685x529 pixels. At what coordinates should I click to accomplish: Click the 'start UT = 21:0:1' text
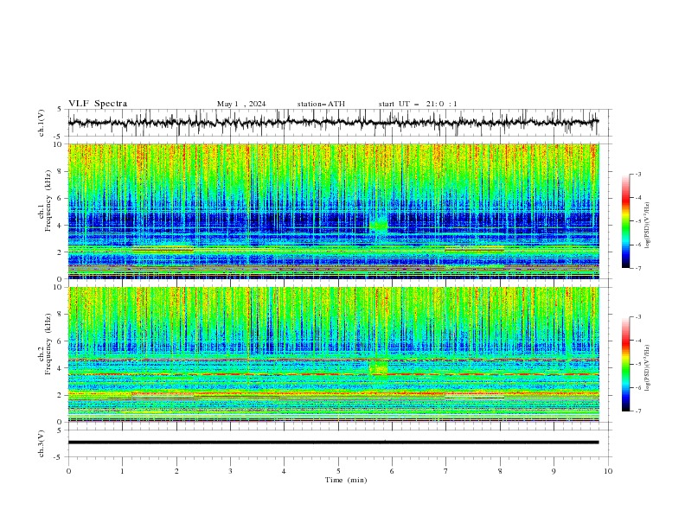(418, 104)
